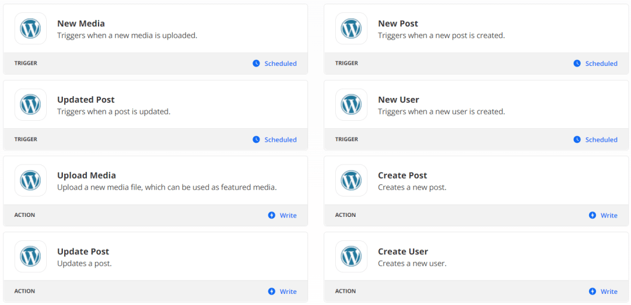Click TRIGGER label on New Post card
Viewport: 631px width, 305px height.
(x=346, y=63)
